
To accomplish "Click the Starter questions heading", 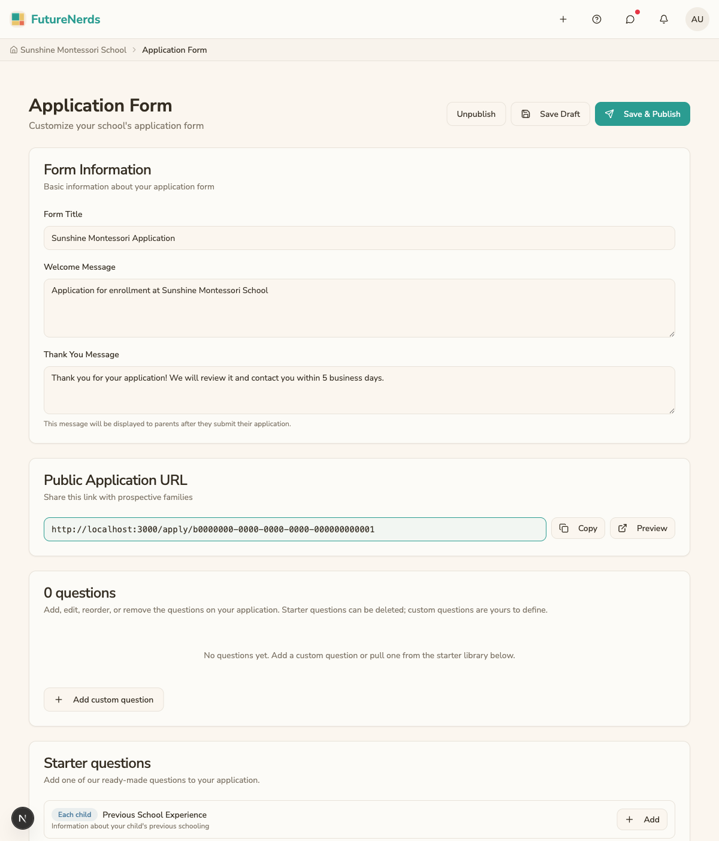I will tap(97, 763).
